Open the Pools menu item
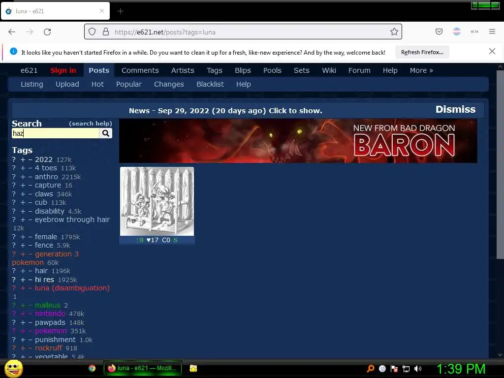 click(x=272, y=70)
